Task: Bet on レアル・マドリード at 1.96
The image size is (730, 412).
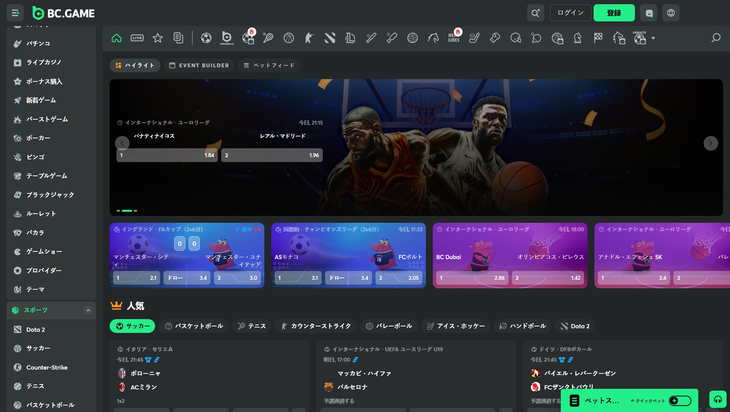Action: tap(272, 155)
